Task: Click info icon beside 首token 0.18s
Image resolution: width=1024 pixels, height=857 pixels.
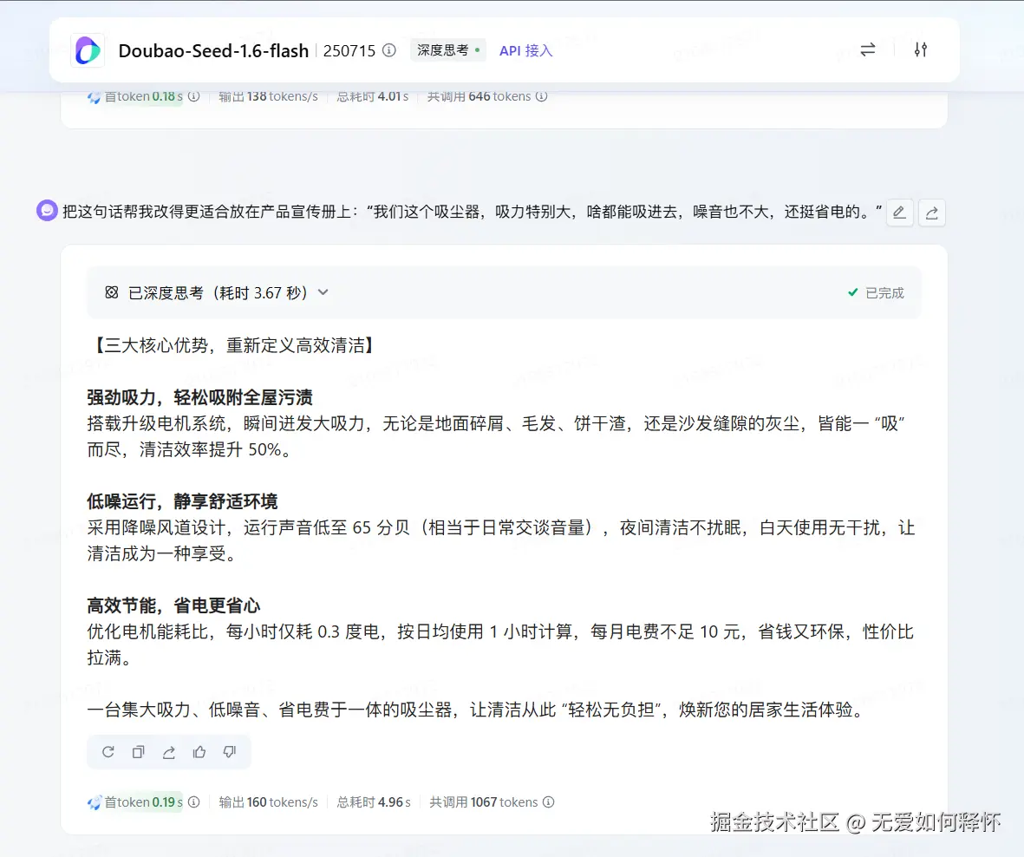Action: pyautogui.click(x=194, y=96)
